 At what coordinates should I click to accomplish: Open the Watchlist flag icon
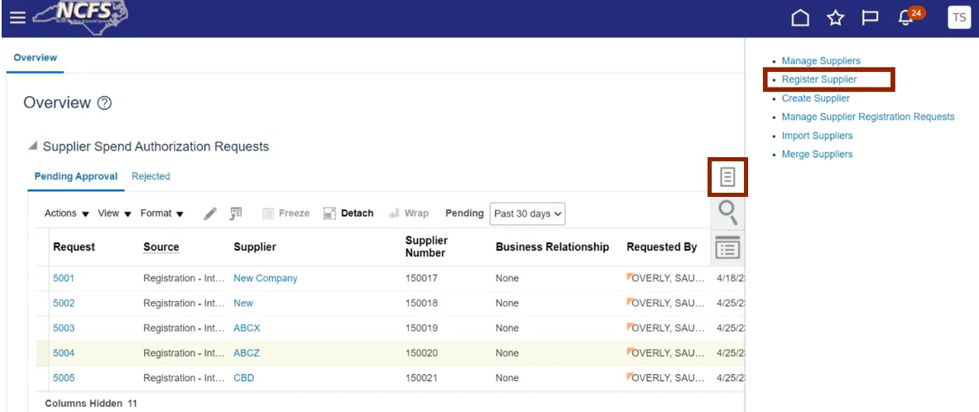(870, 18)
